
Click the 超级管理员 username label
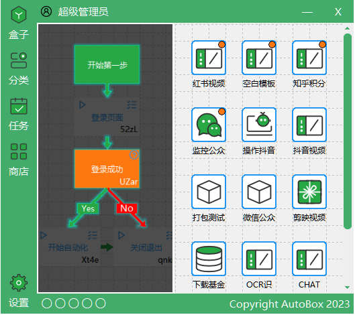(83, 12)
